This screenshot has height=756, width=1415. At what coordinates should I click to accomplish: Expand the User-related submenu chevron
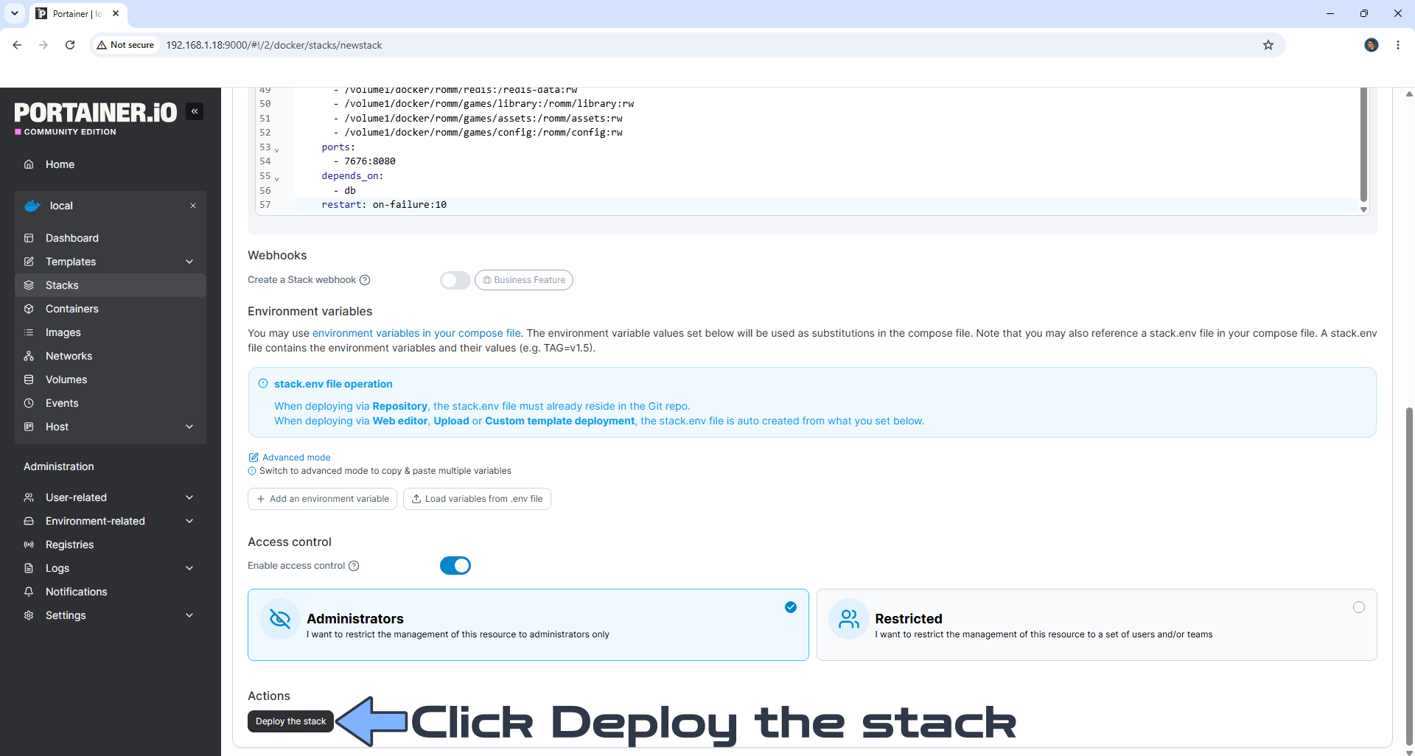coord(189,497)
